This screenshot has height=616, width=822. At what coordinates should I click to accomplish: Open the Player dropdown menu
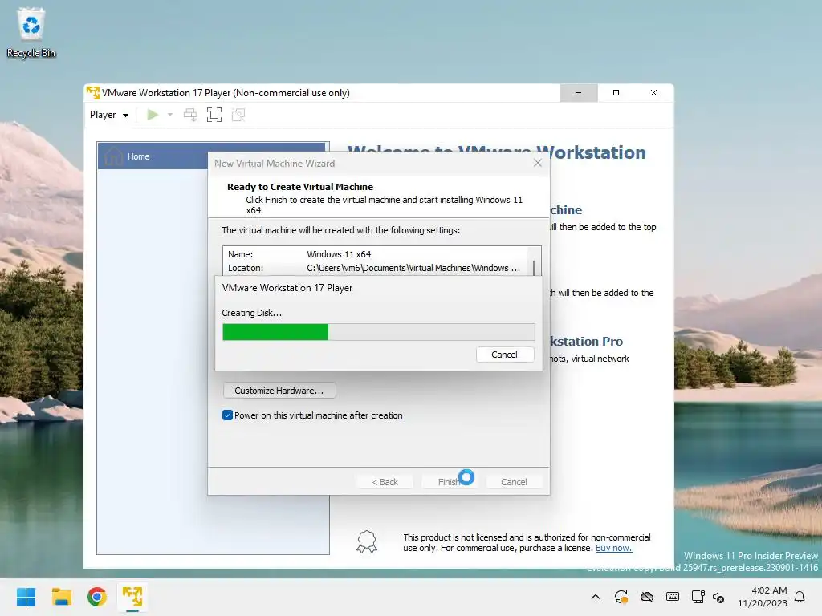tap(108, 115)
